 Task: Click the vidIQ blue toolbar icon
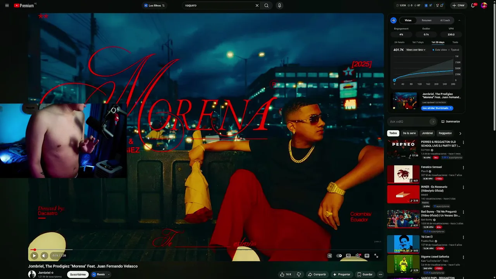(426, 5)
